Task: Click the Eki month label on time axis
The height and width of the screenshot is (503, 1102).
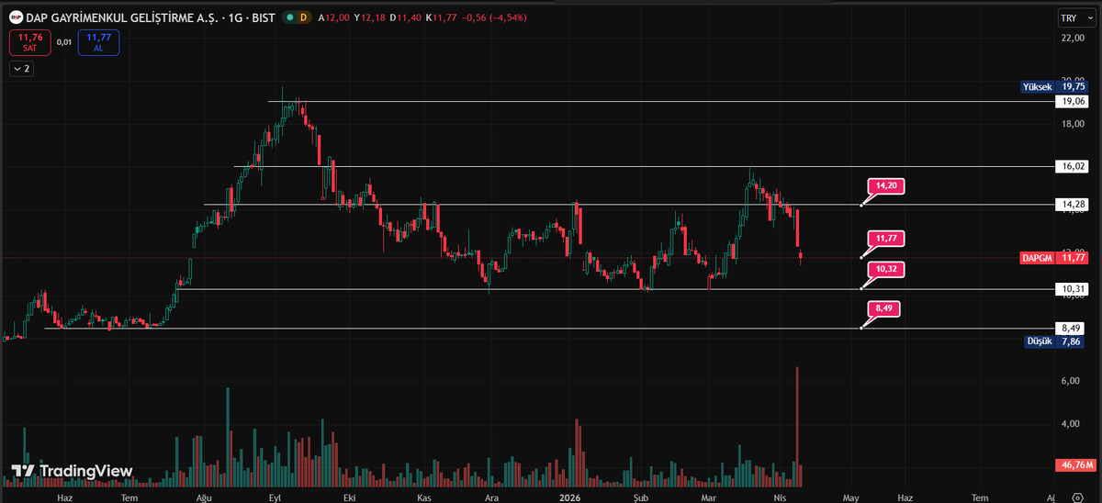Action: coord(349,497)
